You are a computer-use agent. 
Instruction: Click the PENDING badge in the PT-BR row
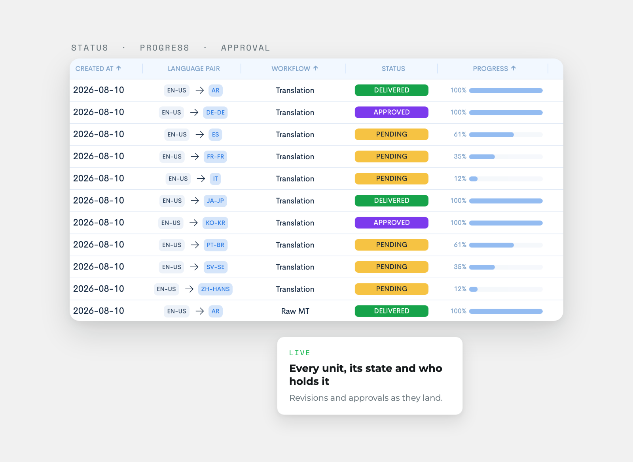pyautogui.click(x=392, y=245)
